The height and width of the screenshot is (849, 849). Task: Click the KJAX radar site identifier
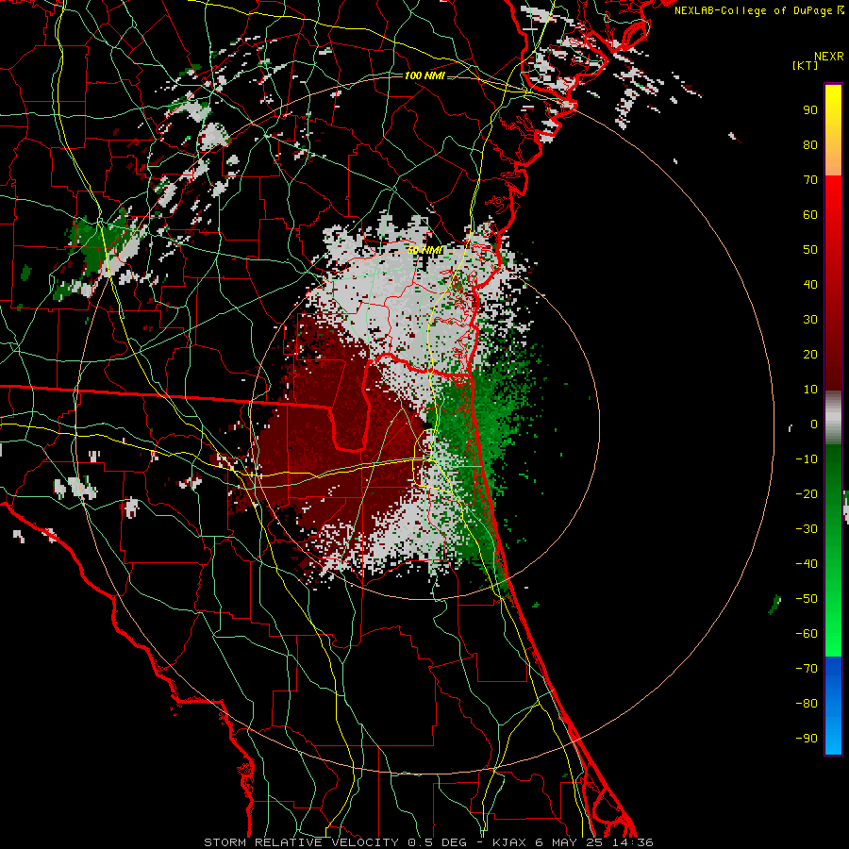510,842
